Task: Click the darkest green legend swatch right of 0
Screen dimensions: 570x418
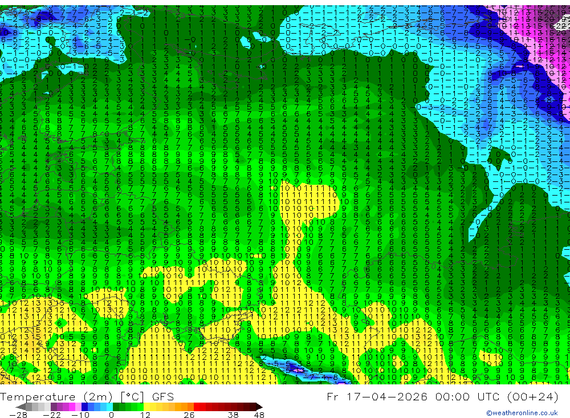Action: pyautogui.click(x=116, y=407)
